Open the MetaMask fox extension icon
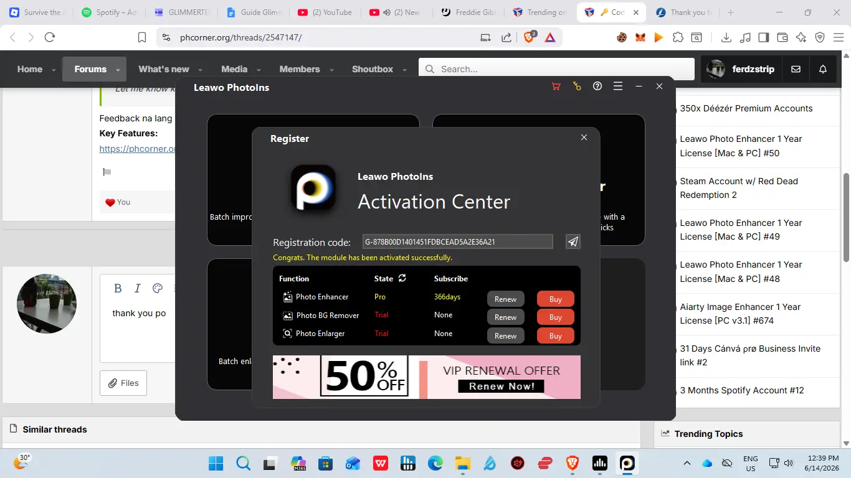 (640, 37)
